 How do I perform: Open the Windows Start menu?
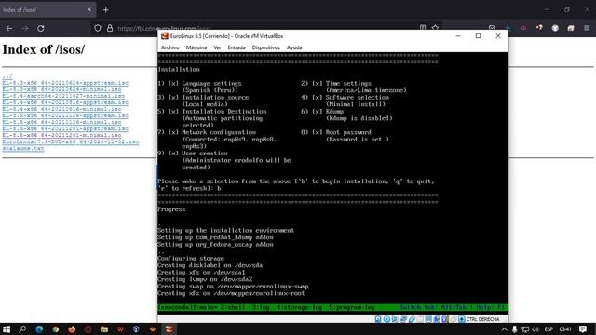(7, 328)
